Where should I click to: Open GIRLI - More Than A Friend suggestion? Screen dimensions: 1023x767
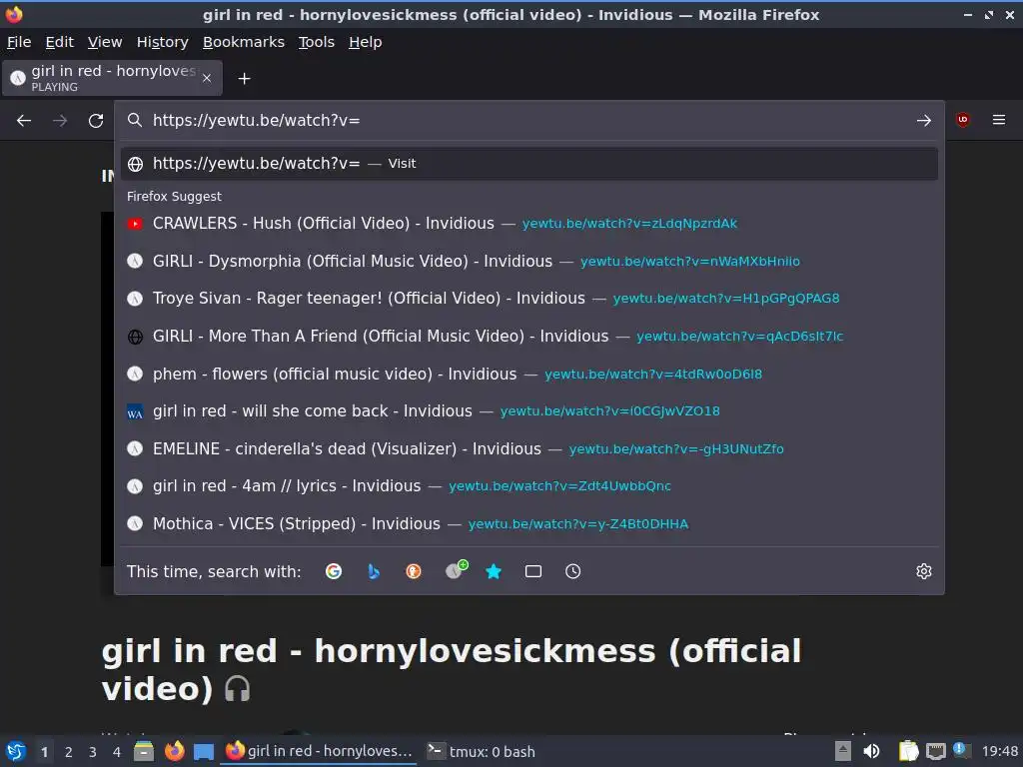click(529, 336)
